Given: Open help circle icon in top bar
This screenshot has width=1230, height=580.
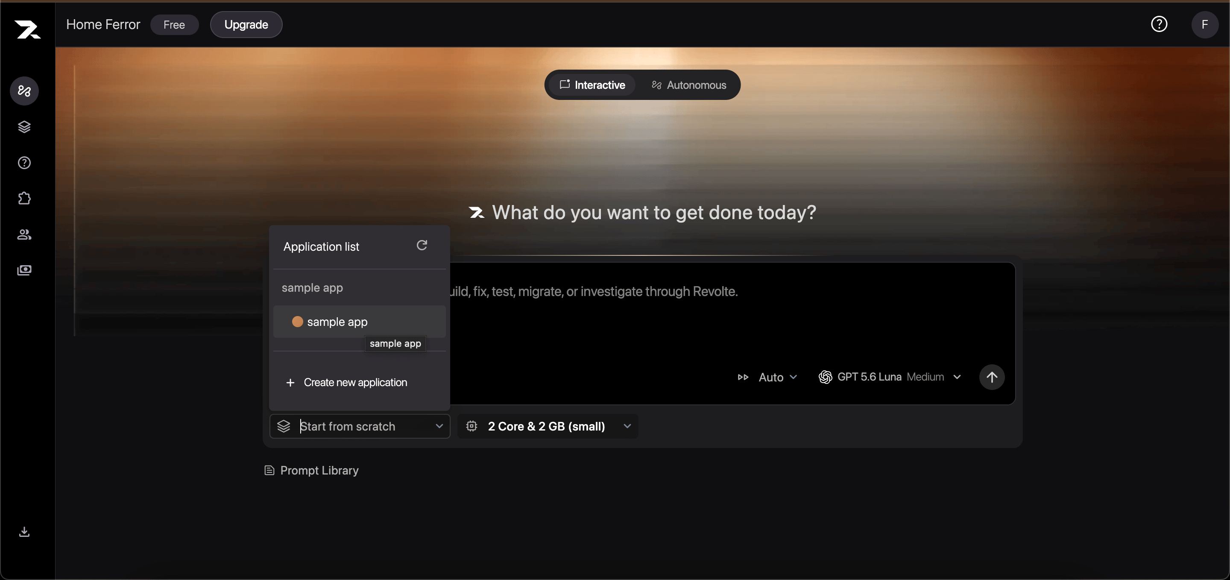Looking at the screenshot, I should [x=1159, y=24].
